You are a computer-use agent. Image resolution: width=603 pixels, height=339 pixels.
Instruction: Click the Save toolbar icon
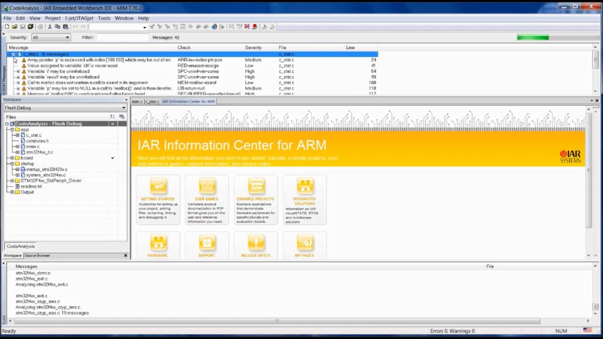23,26
